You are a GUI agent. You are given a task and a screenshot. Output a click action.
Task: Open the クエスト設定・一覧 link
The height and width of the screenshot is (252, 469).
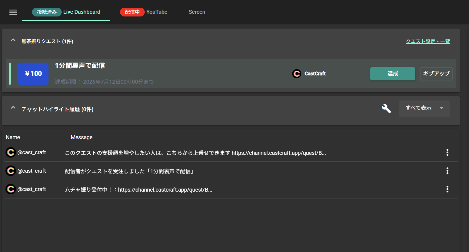tap(428, 41)
